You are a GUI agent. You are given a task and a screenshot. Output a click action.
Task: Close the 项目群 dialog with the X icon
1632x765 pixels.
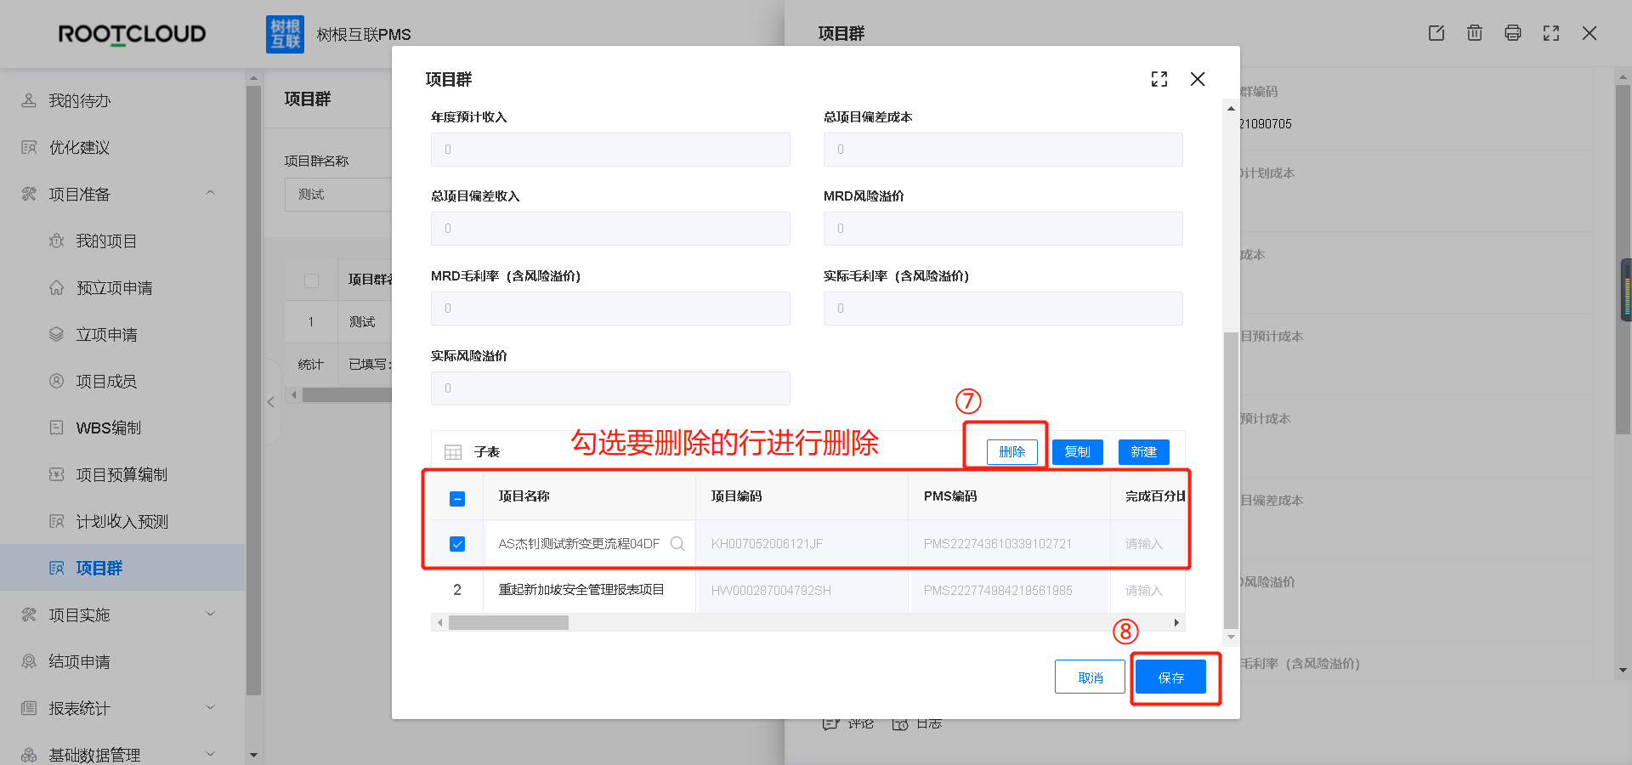click(x=1198, y=79)
